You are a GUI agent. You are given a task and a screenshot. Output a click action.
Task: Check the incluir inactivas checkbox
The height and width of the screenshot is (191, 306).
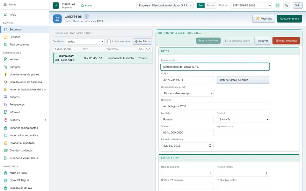click(109, 41)
